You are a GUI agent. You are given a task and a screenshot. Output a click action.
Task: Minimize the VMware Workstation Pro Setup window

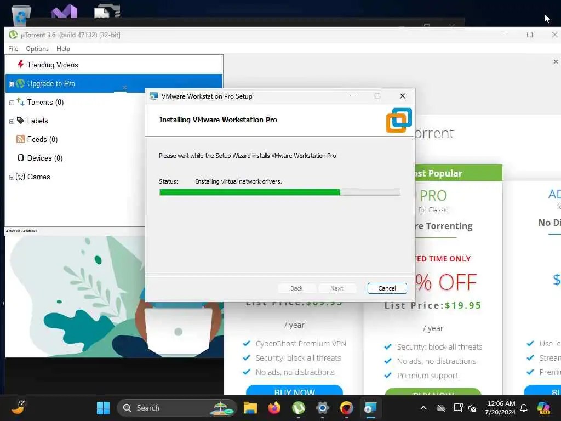353,96
